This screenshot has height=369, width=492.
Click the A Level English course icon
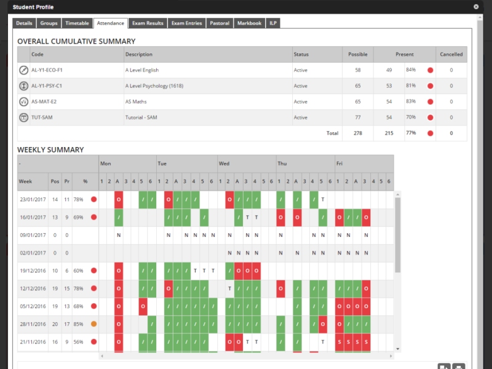[x=24, y=70]
